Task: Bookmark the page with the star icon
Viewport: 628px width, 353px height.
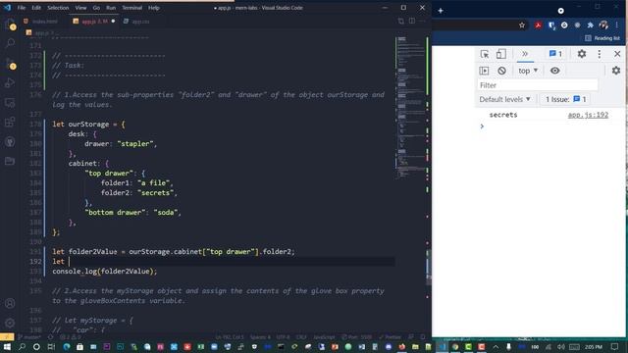Action: tap(522, 25)
